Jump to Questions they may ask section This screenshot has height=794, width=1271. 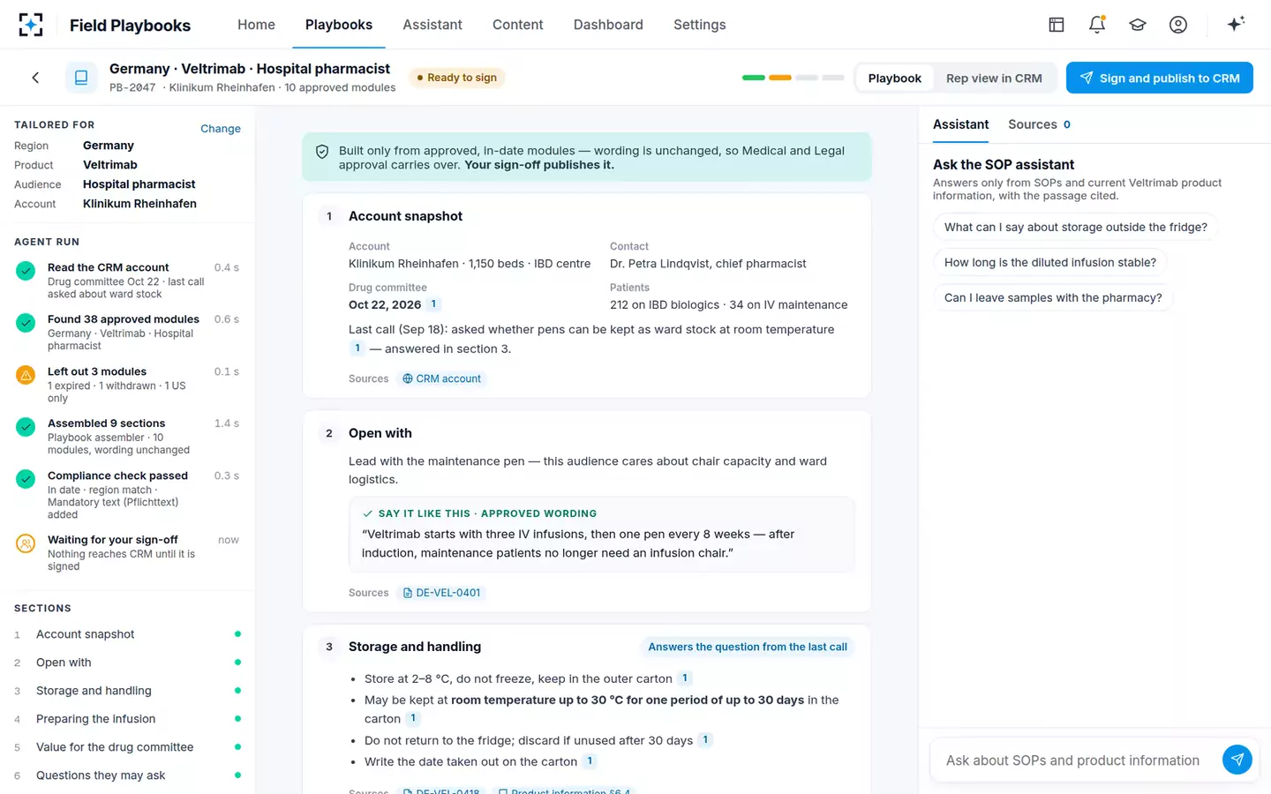(x=127, y=775)
